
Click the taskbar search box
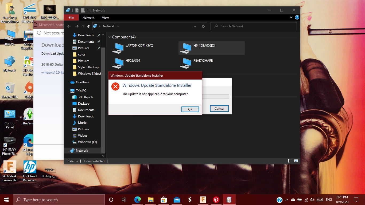click(59, 200)
